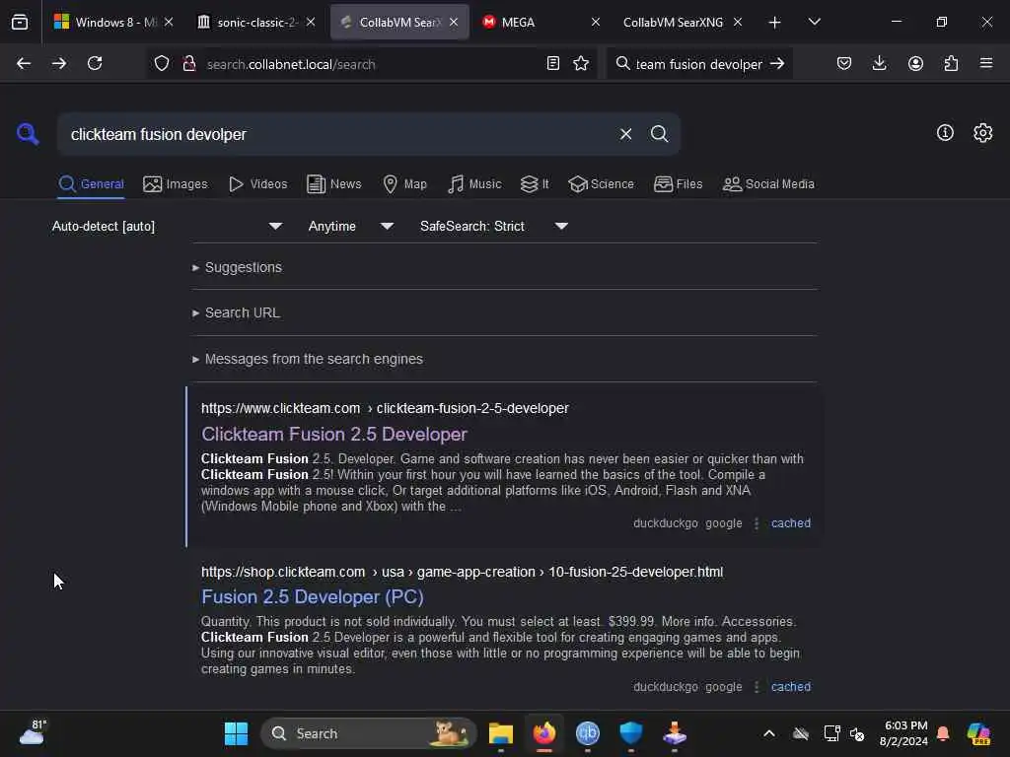The height and width of the screenshot is (757, 1010).
Task: Select the News search category
Action: point(333,184)
